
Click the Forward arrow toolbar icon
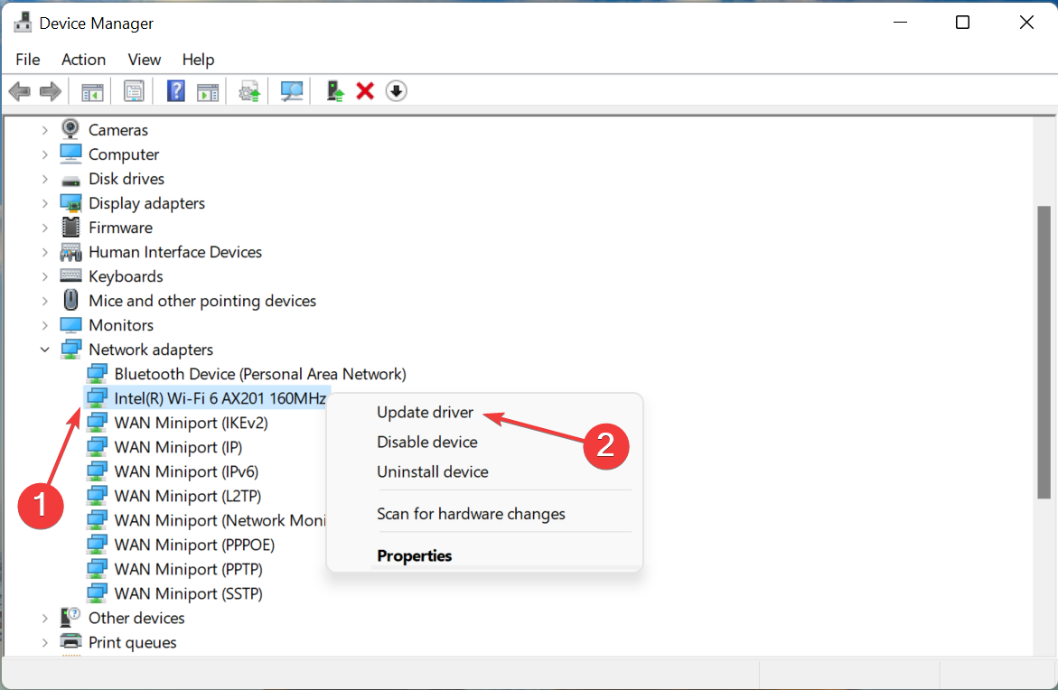point(51,91)
